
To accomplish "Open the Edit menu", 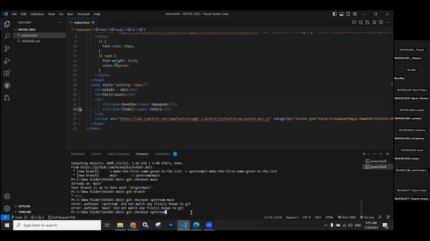I will click(x=24, y=14).
